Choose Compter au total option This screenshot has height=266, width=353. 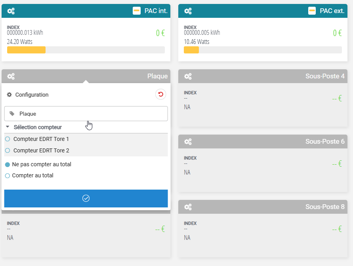(x=8, y=176)
